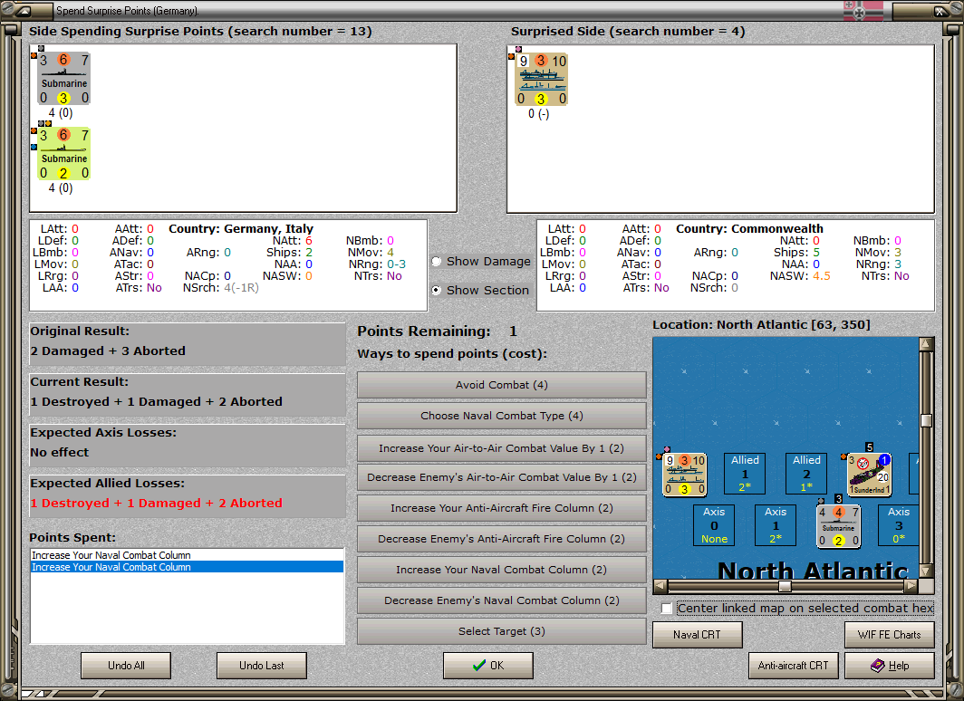Image resolution: width=964 pixels, height=701 pixels.
Task: Click Avoid Combat (4) option
Action: (502, 385)
